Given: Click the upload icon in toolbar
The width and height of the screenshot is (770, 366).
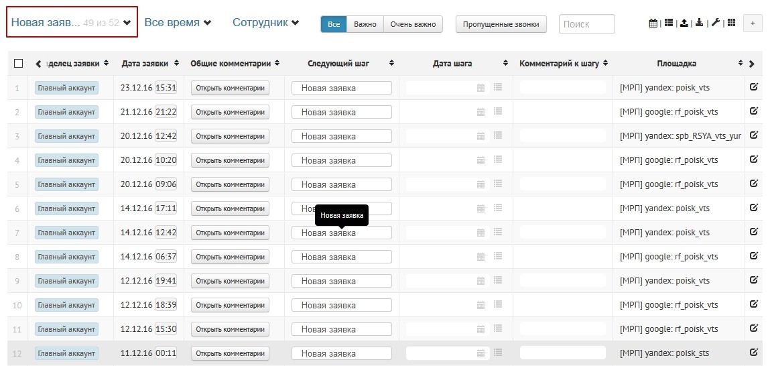Looking at the screenshot, I should (684, 23).
